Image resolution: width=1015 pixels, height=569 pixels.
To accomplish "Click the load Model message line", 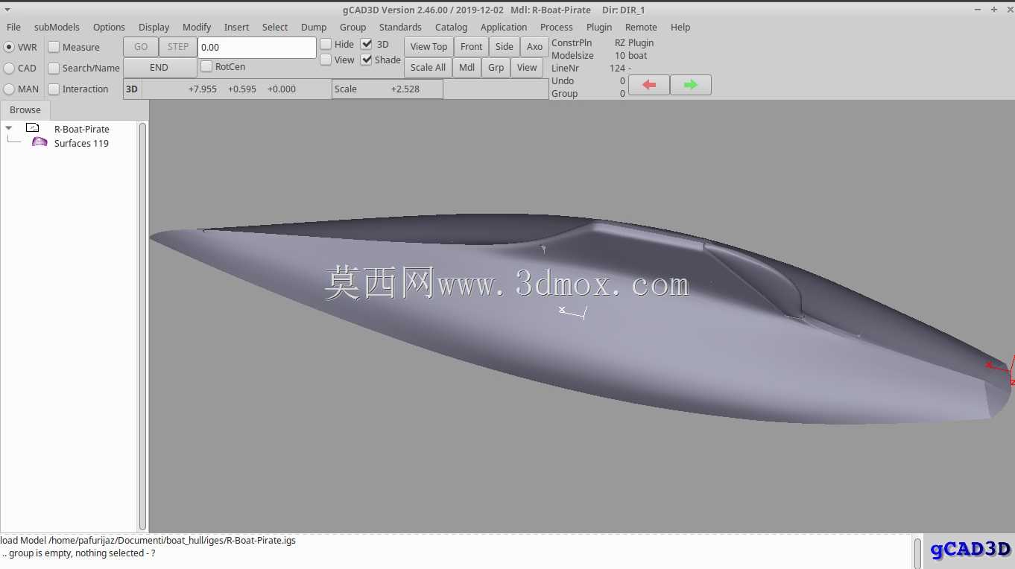I will pos(148,541).
